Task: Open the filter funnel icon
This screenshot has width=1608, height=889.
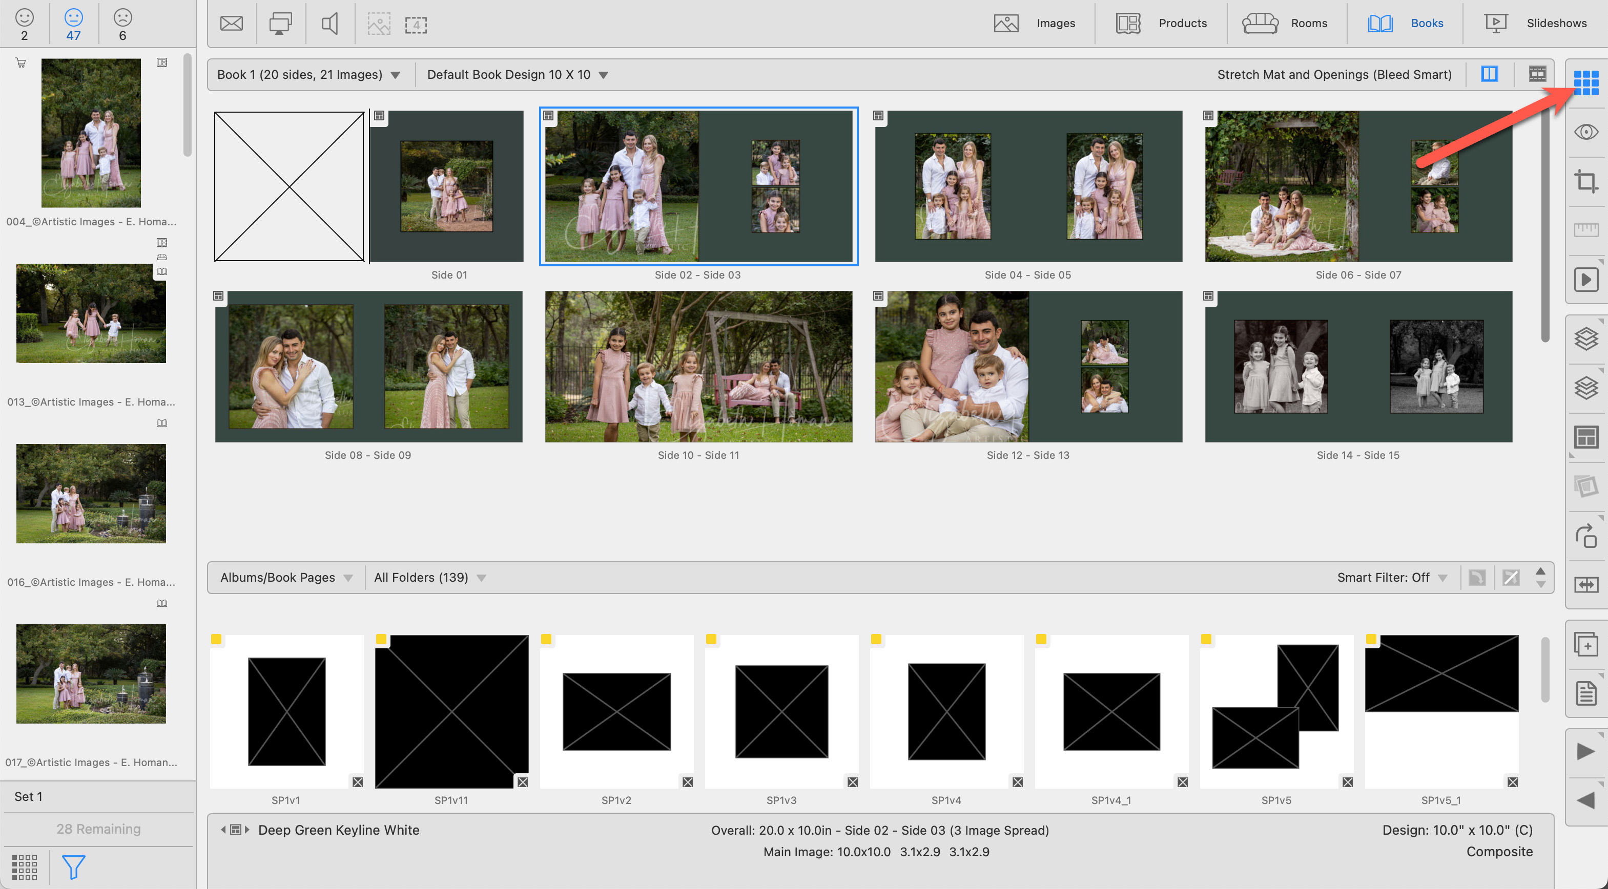Action: point(73,866)
